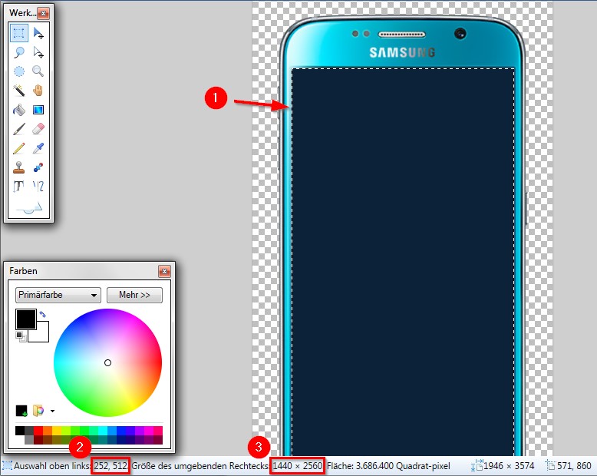Select the Clone Stamp tool
Viewport: 597px width, 476px height.
[x=18, y=167]
